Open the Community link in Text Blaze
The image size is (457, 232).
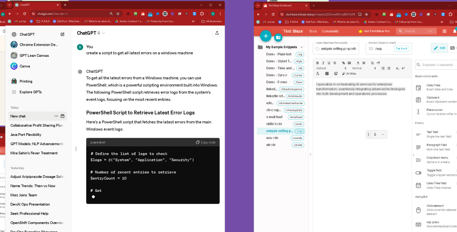330,31
